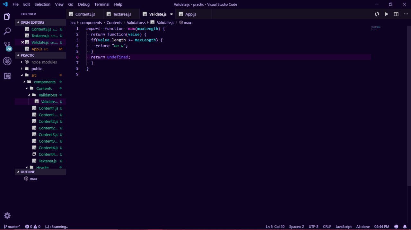This screenshot has width=411, height=230.
Task: Expand the node_modules folder
Action: tap(40, 62)
